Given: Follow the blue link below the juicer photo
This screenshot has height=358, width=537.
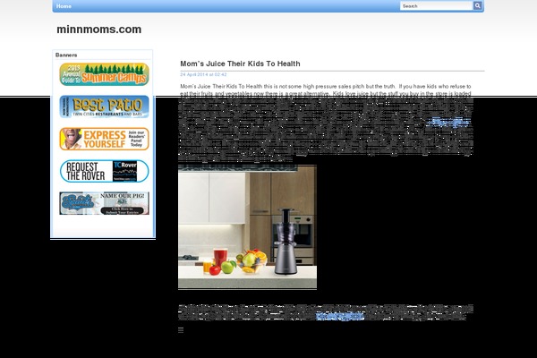Looking at the screenshot, I should (340, 316).
